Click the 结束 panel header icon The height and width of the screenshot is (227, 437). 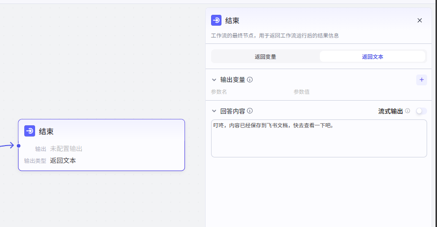[216, 20]
